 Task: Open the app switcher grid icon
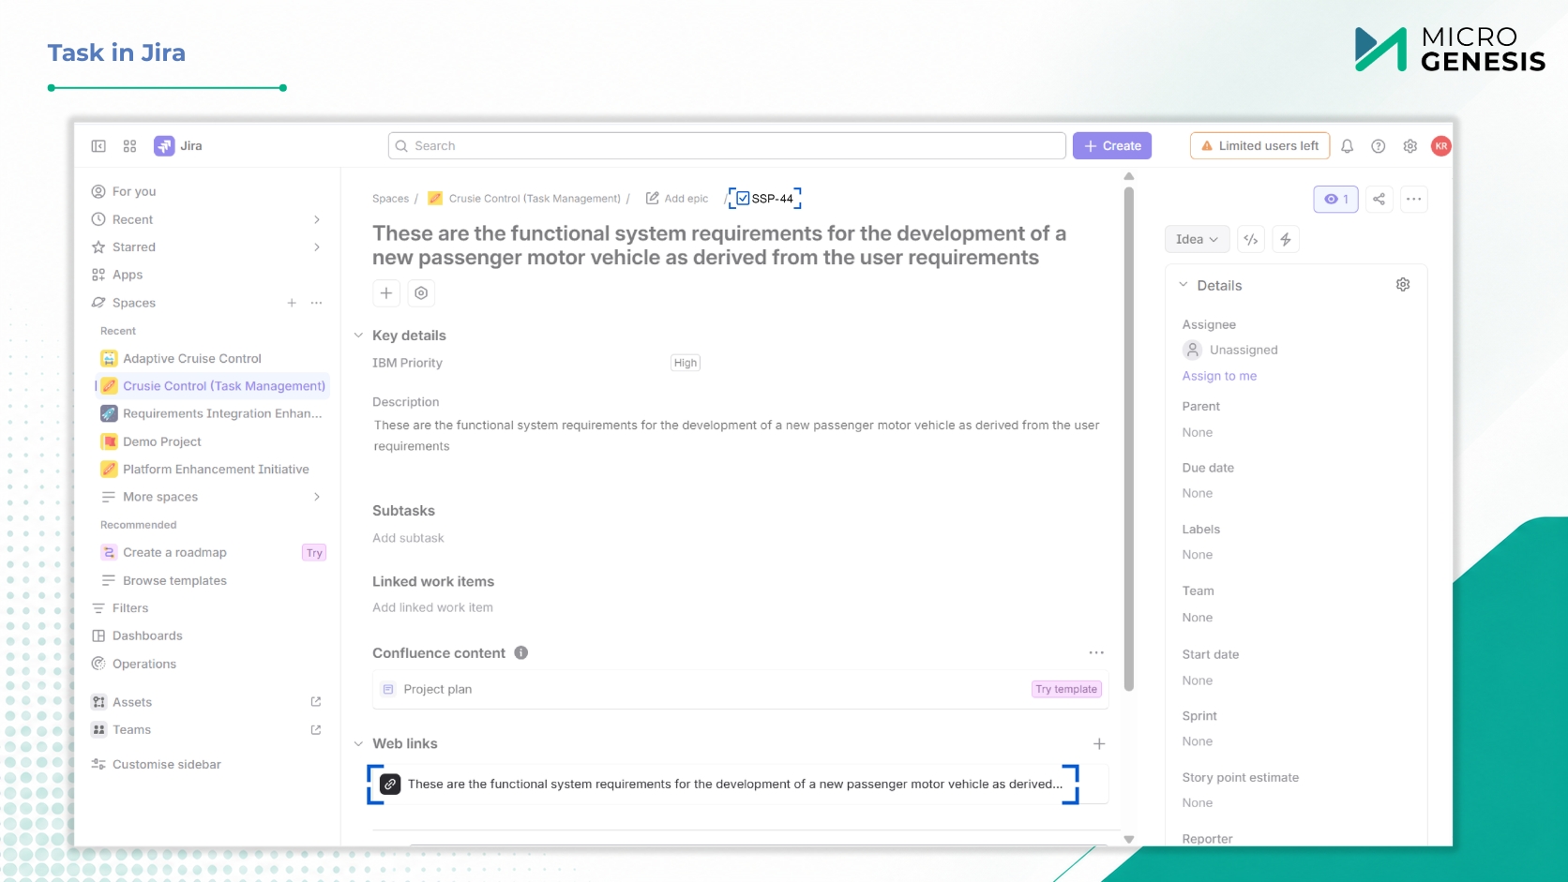coord(130,146)
